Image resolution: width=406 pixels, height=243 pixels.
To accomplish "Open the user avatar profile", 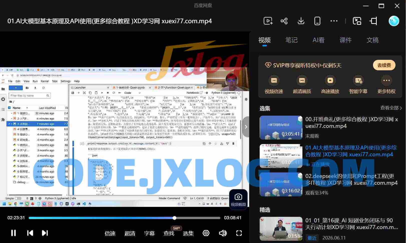I will (394, 21).
